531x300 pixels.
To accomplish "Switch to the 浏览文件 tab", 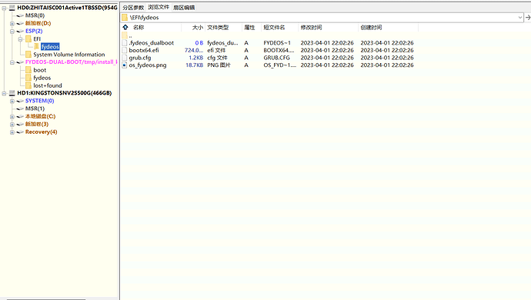I will pyautogui.click(x=159, y=7).
